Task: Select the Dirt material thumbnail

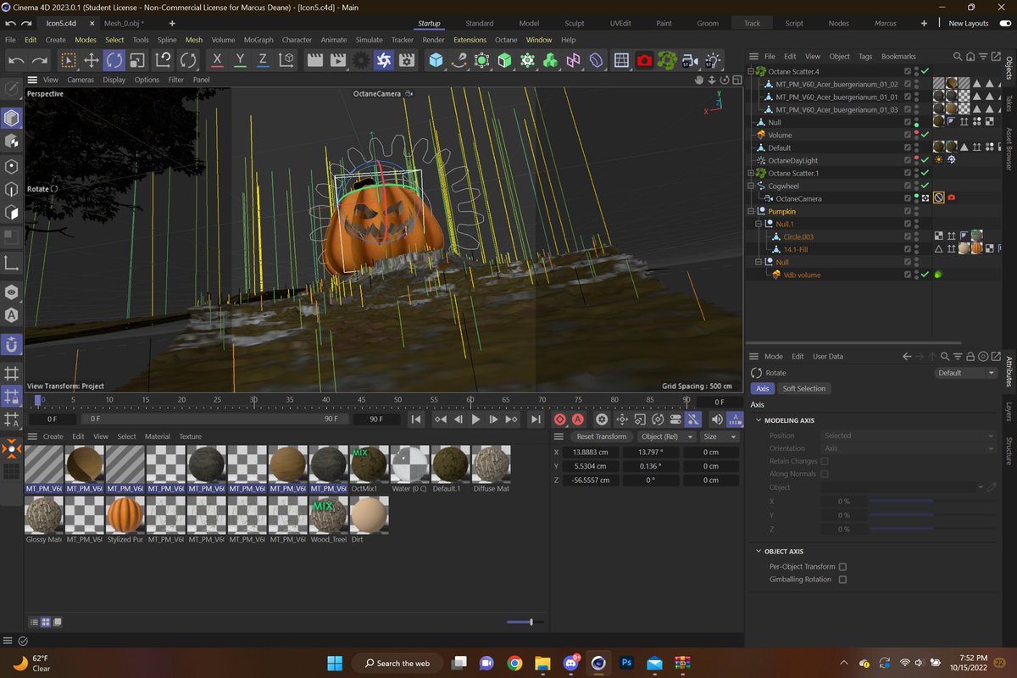Action: click(x=370, y=515)
